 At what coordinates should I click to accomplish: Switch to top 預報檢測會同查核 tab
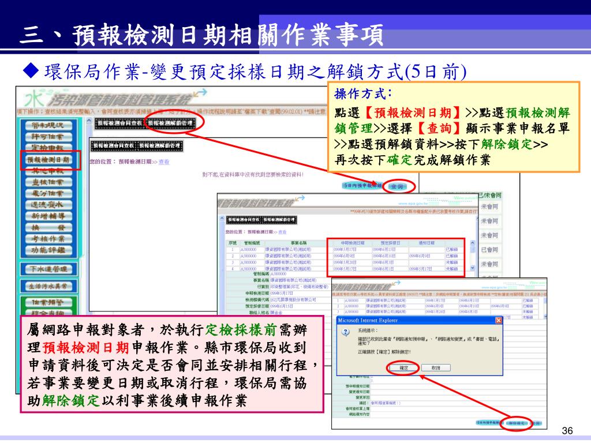120,123
